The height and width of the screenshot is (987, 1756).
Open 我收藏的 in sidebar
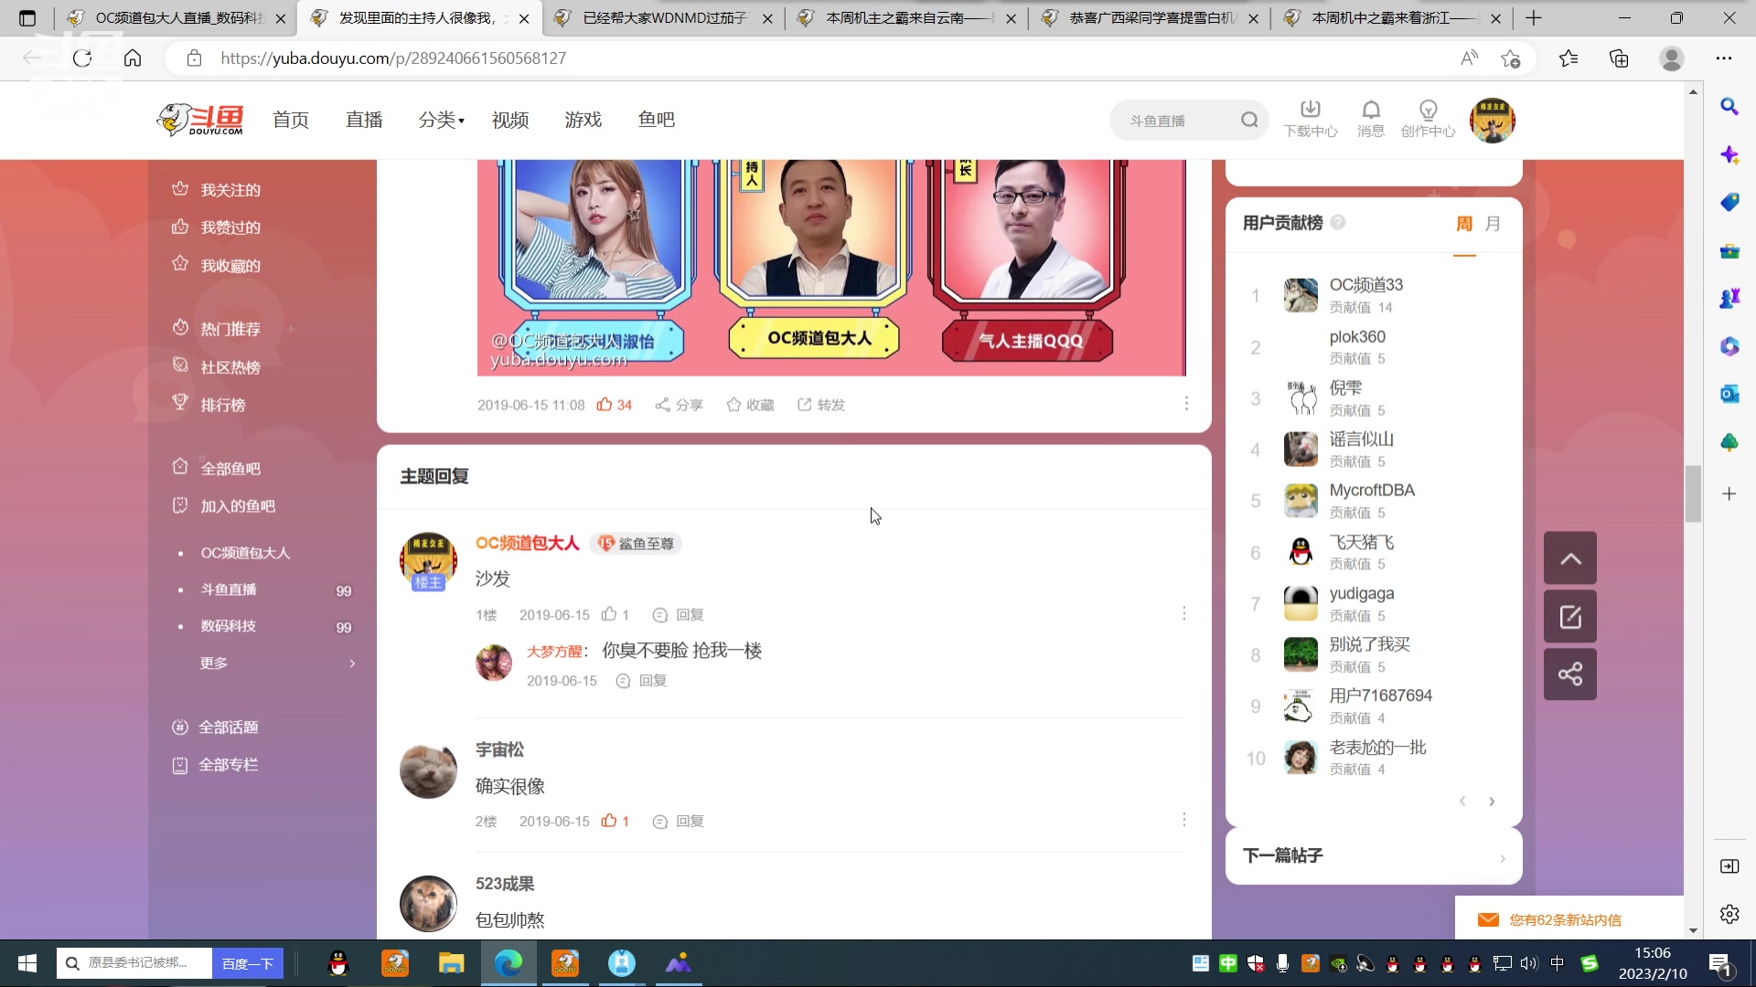pyautogui.click(x=217, y=266)
